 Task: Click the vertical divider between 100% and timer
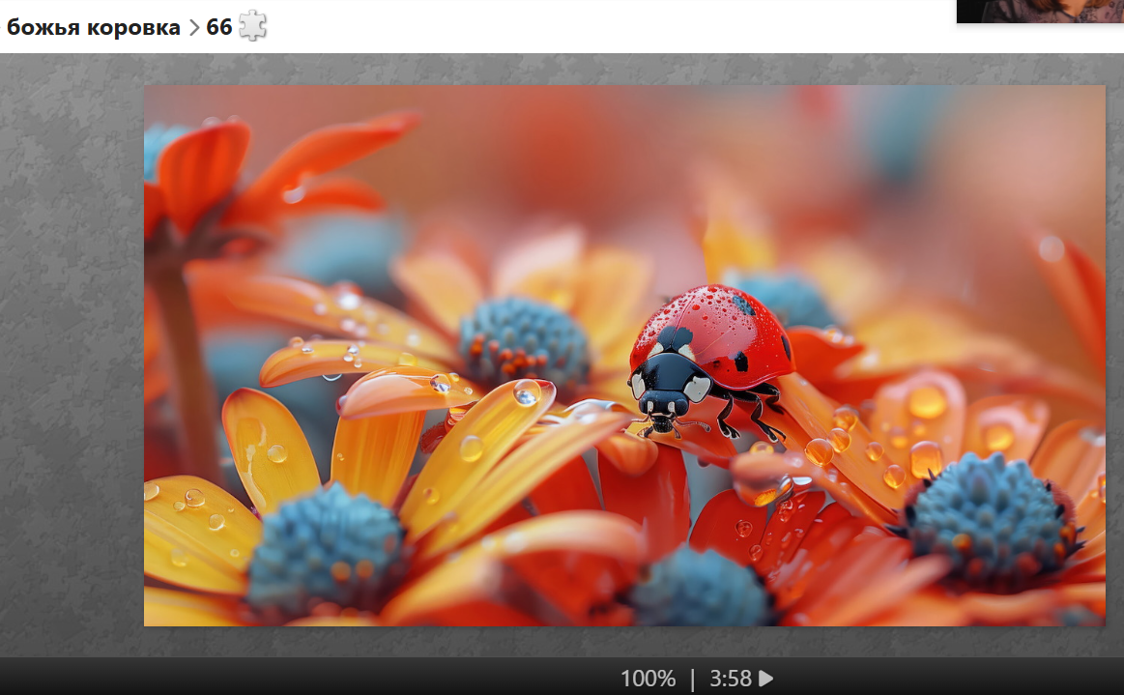692,679
